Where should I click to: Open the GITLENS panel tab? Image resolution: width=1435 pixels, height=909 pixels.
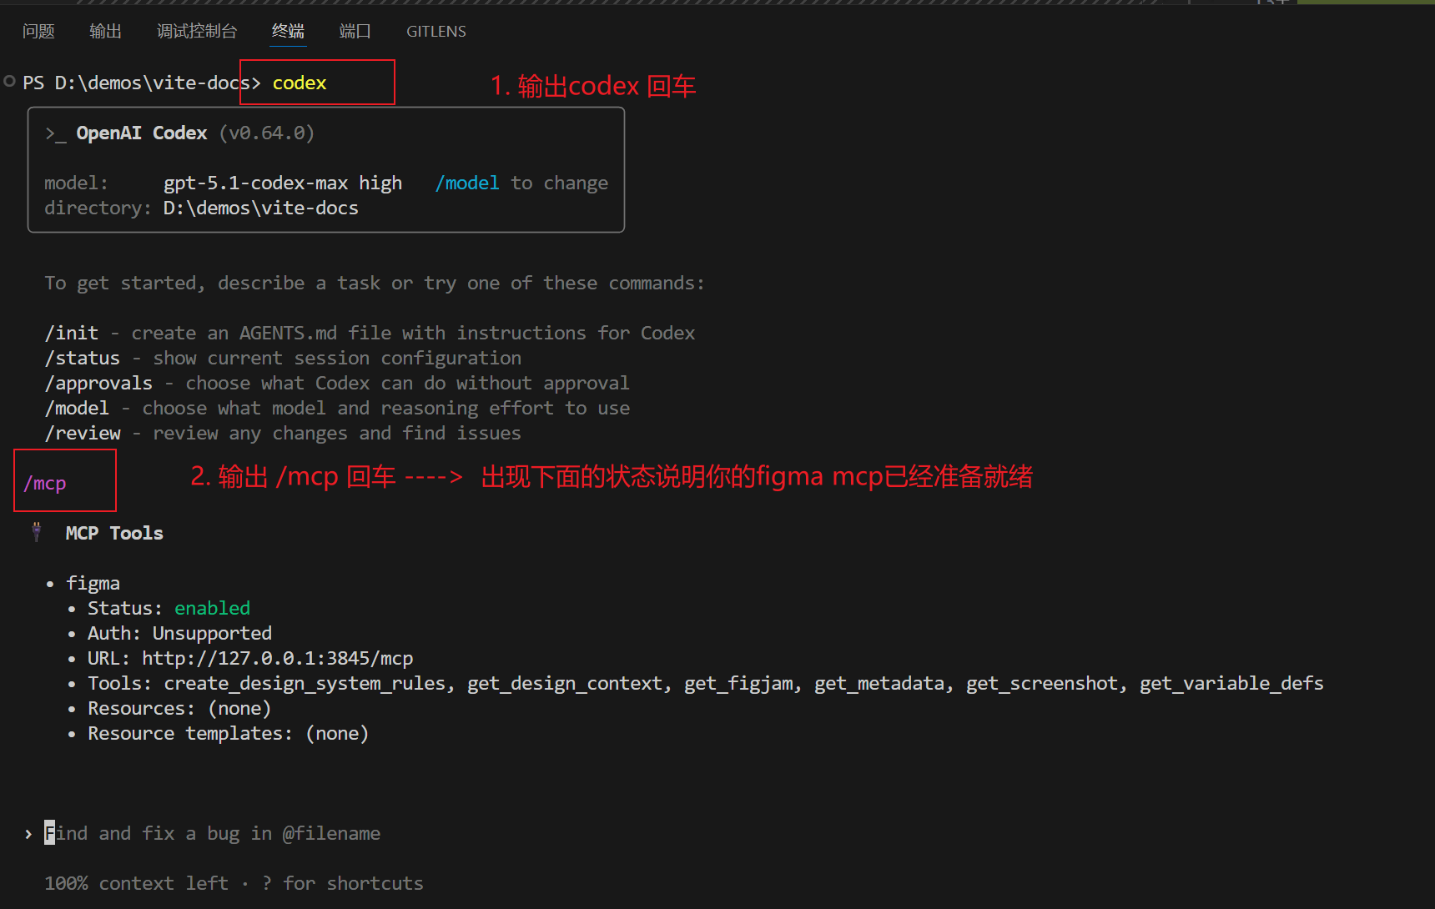click(x=436, y=32)
